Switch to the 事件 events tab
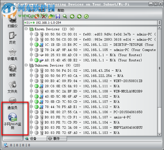This screenshot has height=150, width=164. (x=57, y=139)
